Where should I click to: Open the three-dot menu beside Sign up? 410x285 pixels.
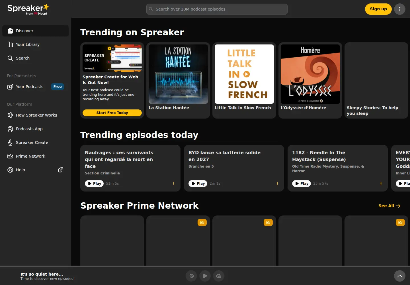pos(400,9)
